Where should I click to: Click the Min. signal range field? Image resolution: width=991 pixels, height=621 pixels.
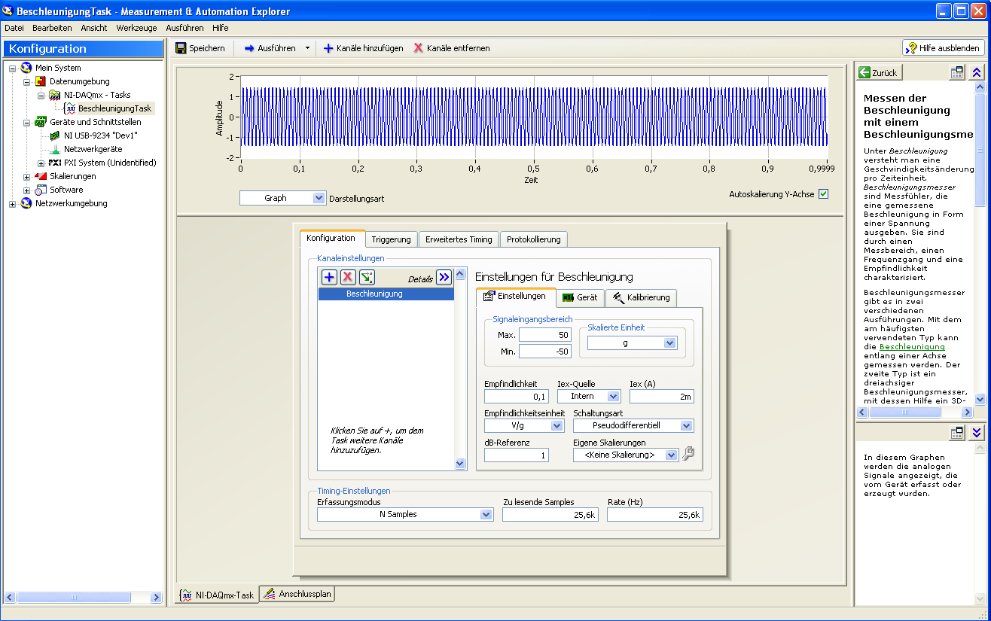tap(545, 352)
